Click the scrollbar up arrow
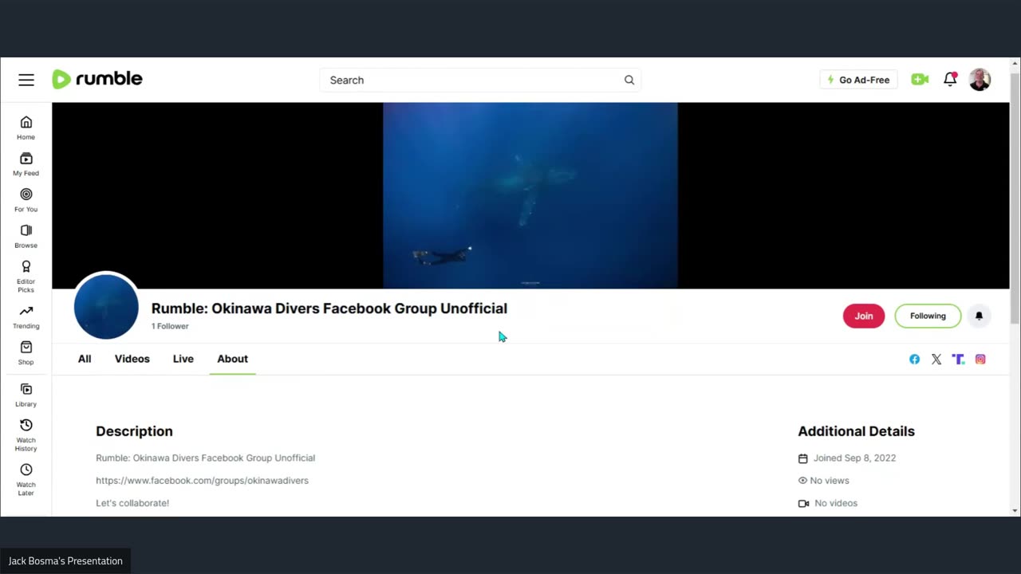The height and width of the screenshot is (574, 1021). tap(1015, 64)
